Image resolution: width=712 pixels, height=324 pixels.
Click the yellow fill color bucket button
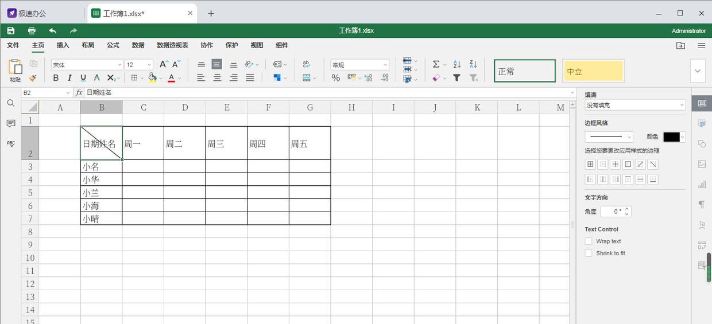tap(152, 77)
